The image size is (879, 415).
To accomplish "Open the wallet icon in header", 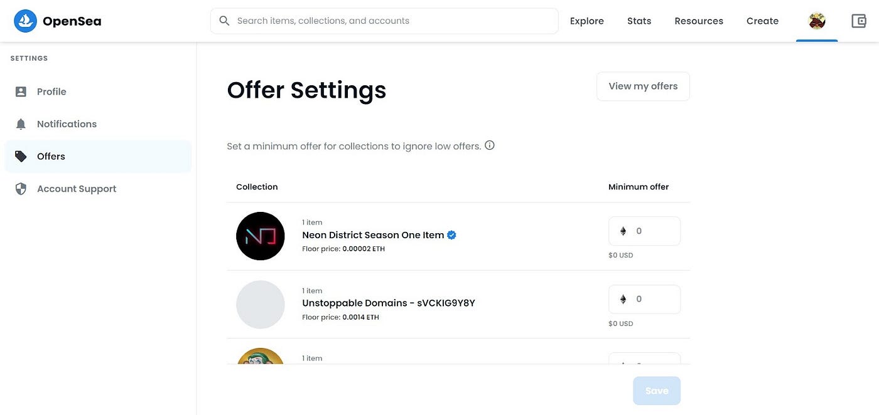I will click(858, 21).
